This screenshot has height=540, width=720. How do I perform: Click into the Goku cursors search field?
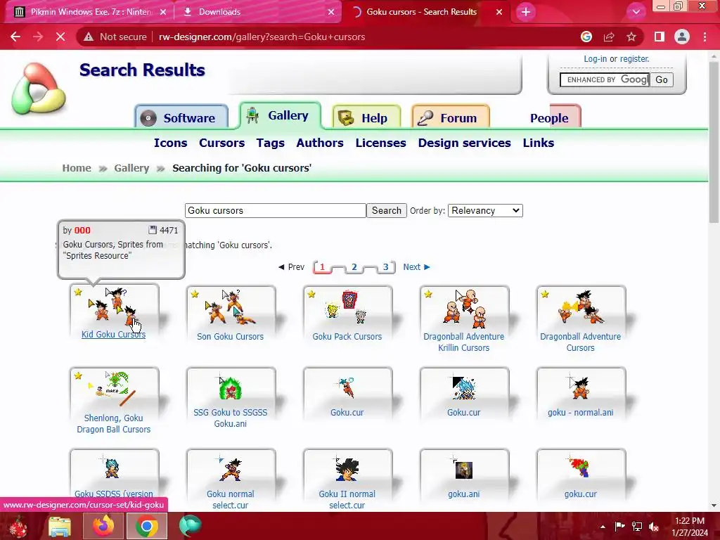(276, 210)
